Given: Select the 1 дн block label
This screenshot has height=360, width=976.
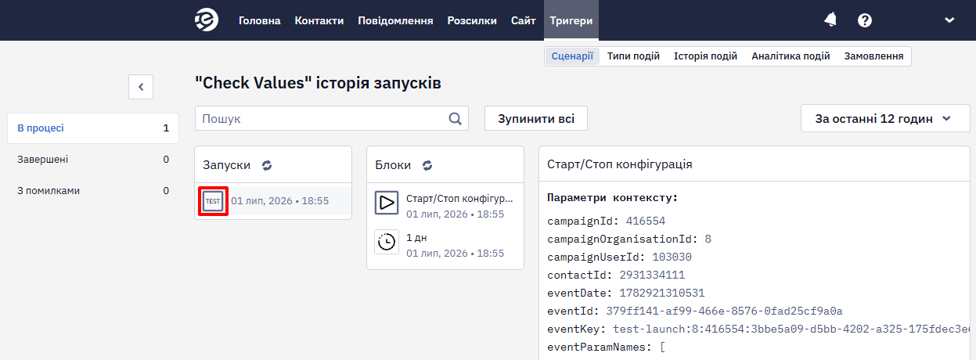Looking at the screenshot, I should pyautogui.click(x=416, y=237).
